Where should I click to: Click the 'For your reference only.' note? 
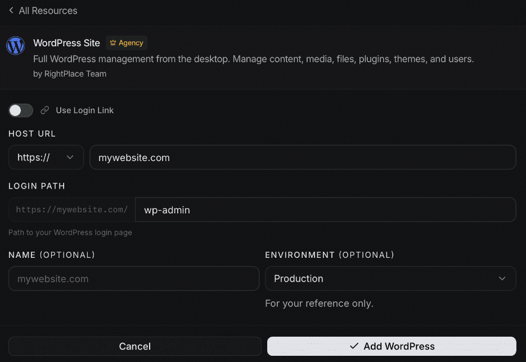[319, 303]
